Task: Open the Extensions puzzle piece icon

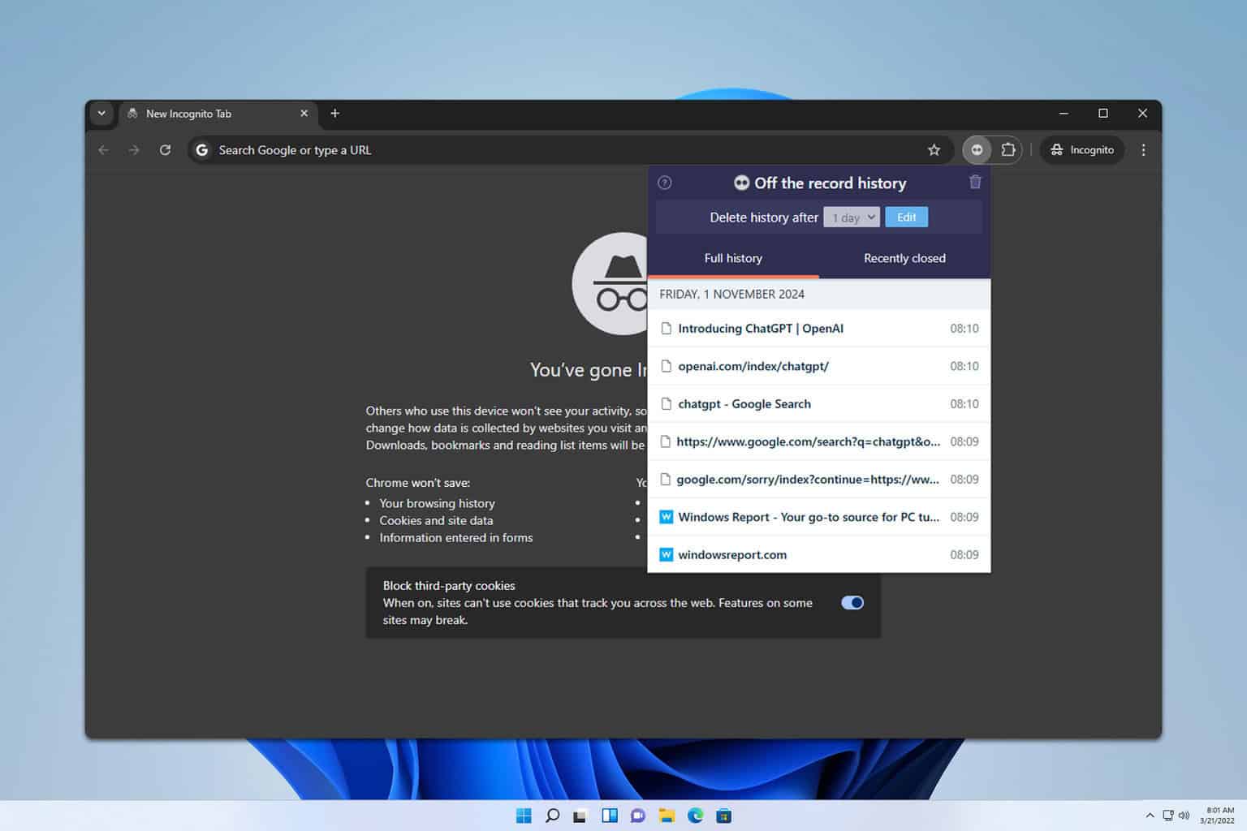Action: pos(1008,149)
